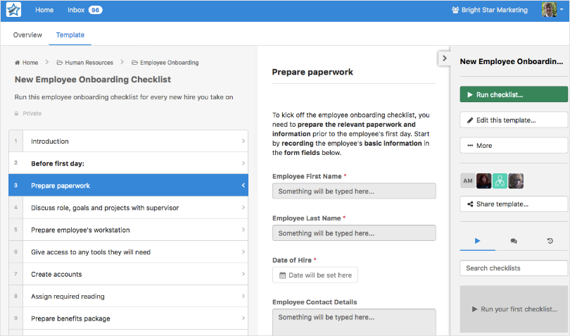Image resolution: width=570 pixels, height=336 pixels.
Task: Click the calendar icon in Date of Hire
Action: (x=282, y=275)
